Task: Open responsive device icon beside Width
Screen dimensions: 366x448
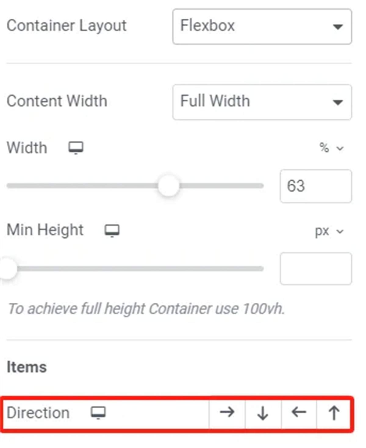Action: 76,148
